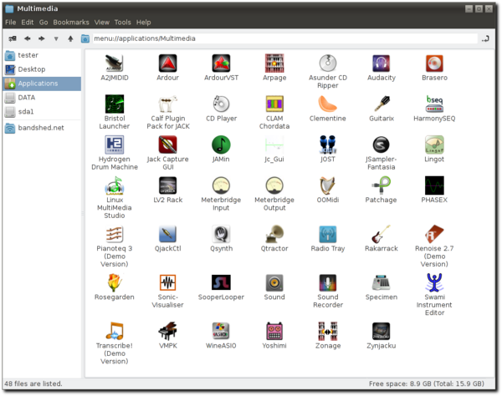
Task: Launch ArdourVST from the grid
Action: [221, 63]
